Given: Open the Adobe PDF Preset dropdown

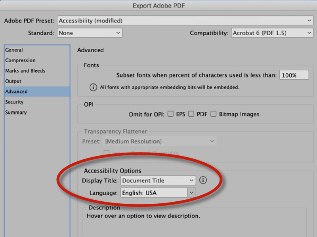Looking at the screenshot, I should coord(185,21).
